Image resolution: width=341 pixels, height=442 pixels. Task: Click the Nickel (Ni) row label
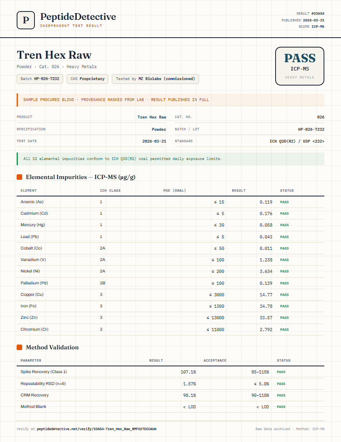click(30, 271)
